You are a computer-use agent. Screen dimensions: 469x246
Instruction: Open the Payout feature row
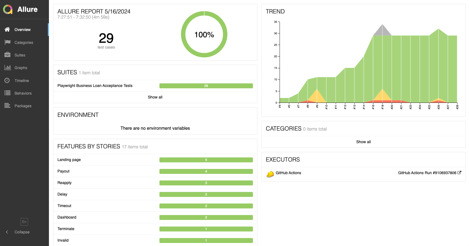155,171
